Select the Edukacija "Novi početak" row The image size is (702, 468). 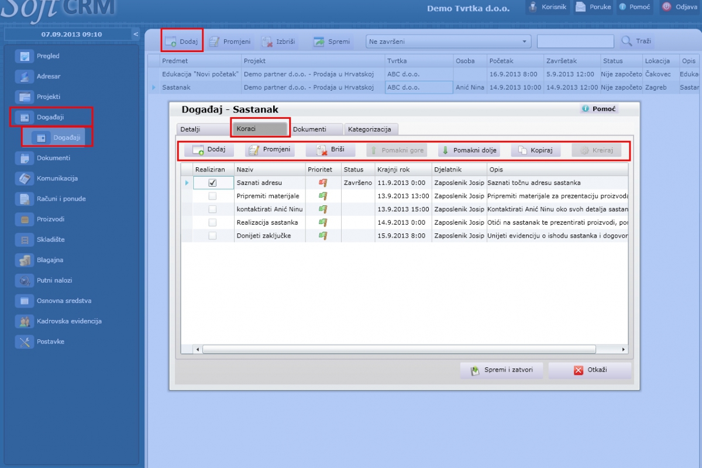coord(423,74)
